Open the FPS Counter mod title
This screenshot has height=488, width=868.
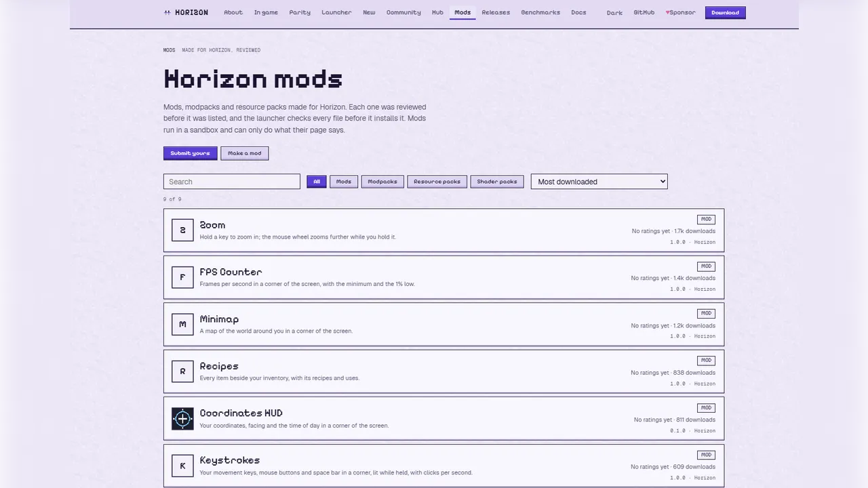click(x=231, y=272)
